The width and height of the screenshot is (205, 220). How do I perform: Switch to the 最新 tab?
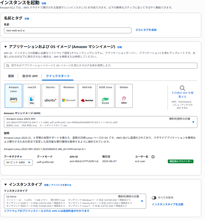[x=11, y=76]
